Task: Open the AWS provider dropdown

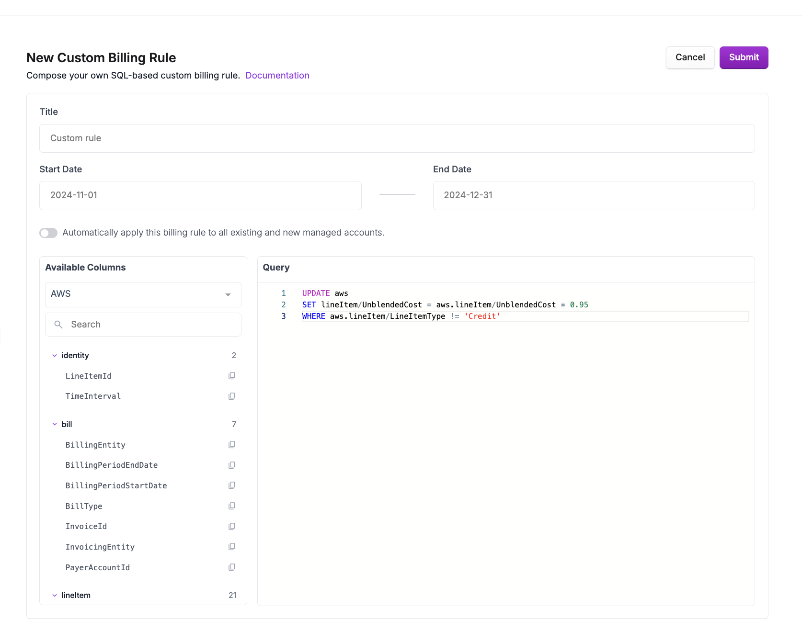Action: click(143, 294)
